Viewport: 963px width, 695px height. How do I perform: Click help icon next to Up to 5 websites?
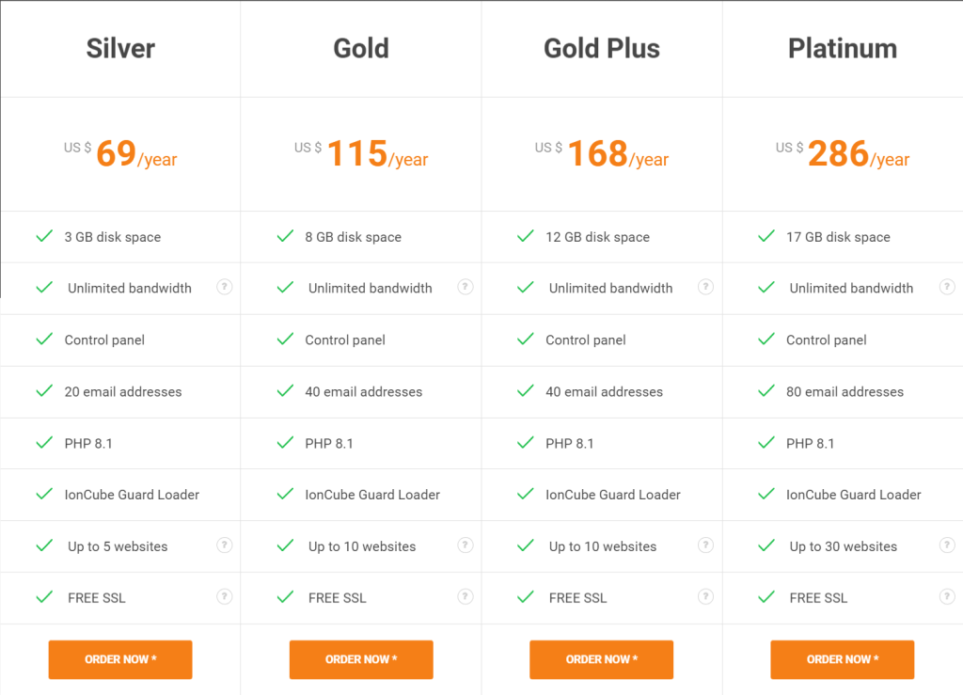tap(225, 545)
